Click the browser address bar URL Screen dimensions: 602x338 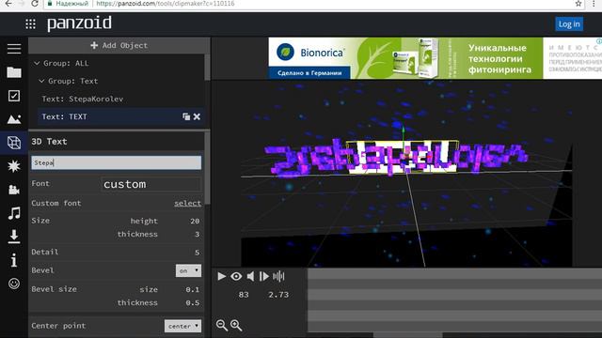click(x=166, y=4)
